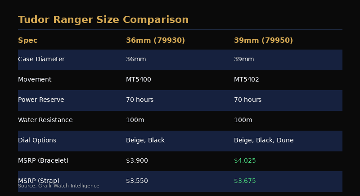This screenshot has width=360, height=196.
Task: Click the Dial Options row label
Action: [37, 140]
